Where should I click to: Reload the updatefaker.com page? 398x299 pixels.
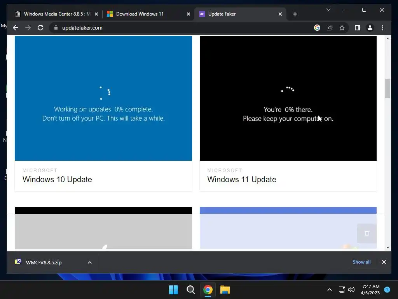(x=40, y=28)
